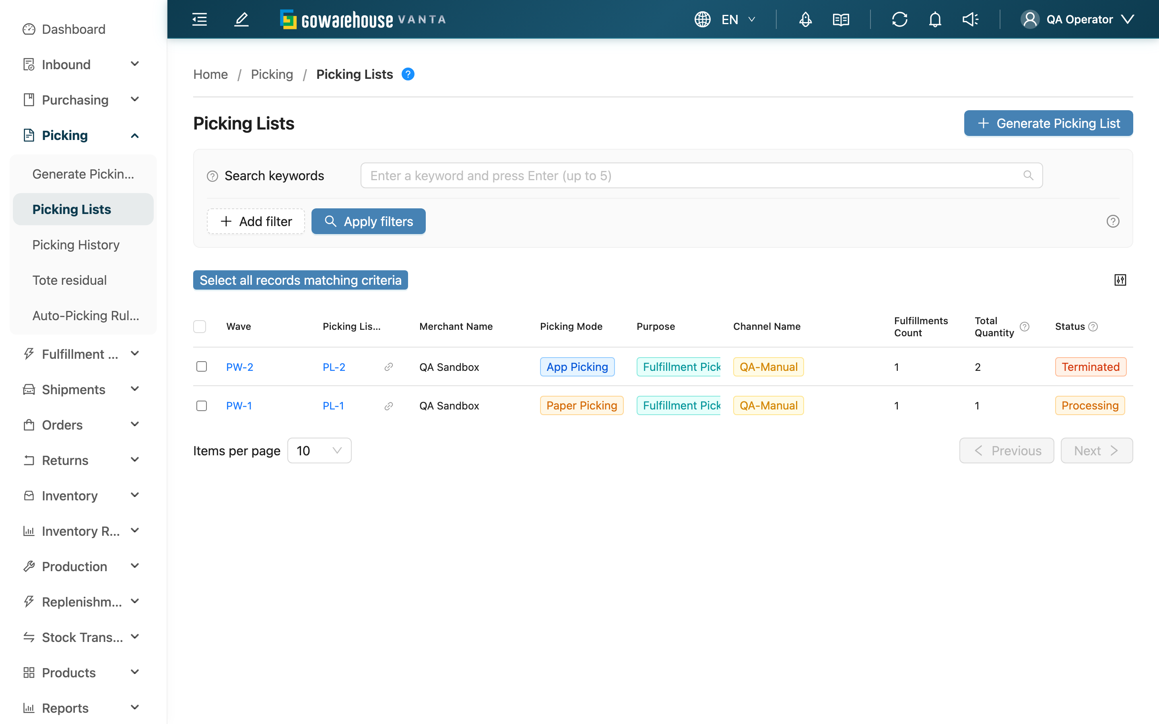Click Picking in the breadcrumb
The image size is (1159, 724).
tap(272, 74)
